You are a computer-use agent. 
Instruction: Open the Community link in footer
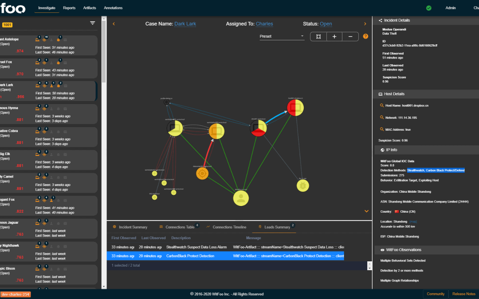pyautogui.click(x=436, y=294)
